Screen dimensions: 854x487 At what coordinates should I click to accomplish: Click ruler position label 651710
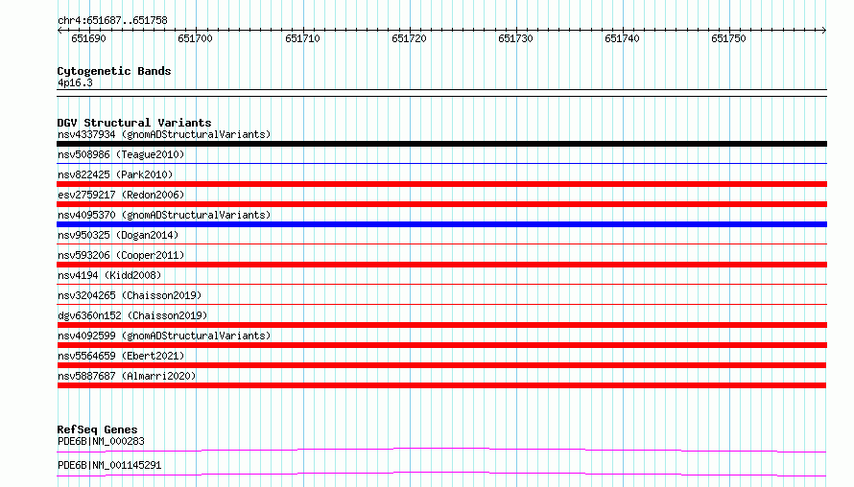tap(302, 38)
